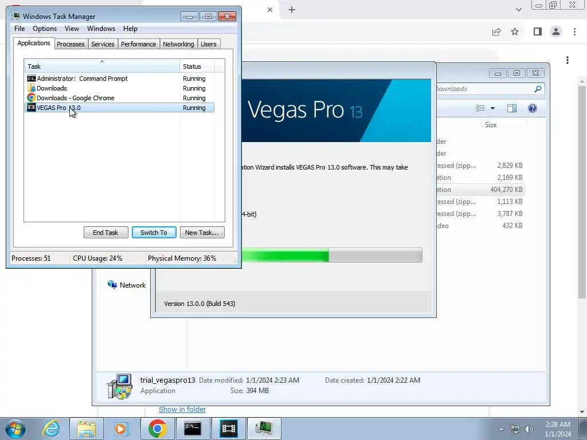Image resolution: width=587 pixels, height=440 pixels.
Task: Toggle the preview pane icon in Explorer
Action: (512, 108)
